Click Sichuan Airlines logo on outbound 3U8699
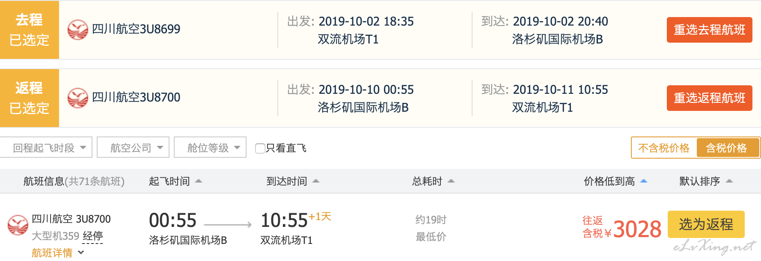 (78, 30)
